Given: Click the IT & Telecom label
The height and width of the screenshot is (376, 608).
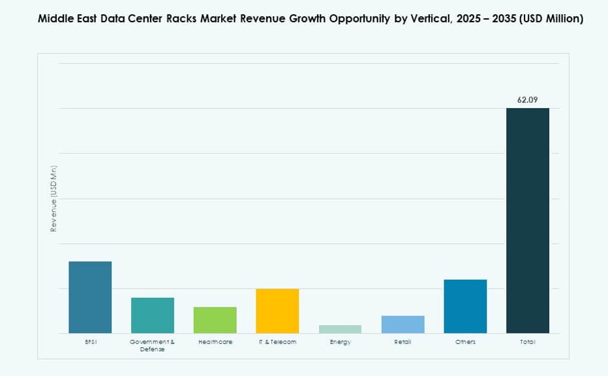Looking at the screenshot, I should click(x=277, y=341).
